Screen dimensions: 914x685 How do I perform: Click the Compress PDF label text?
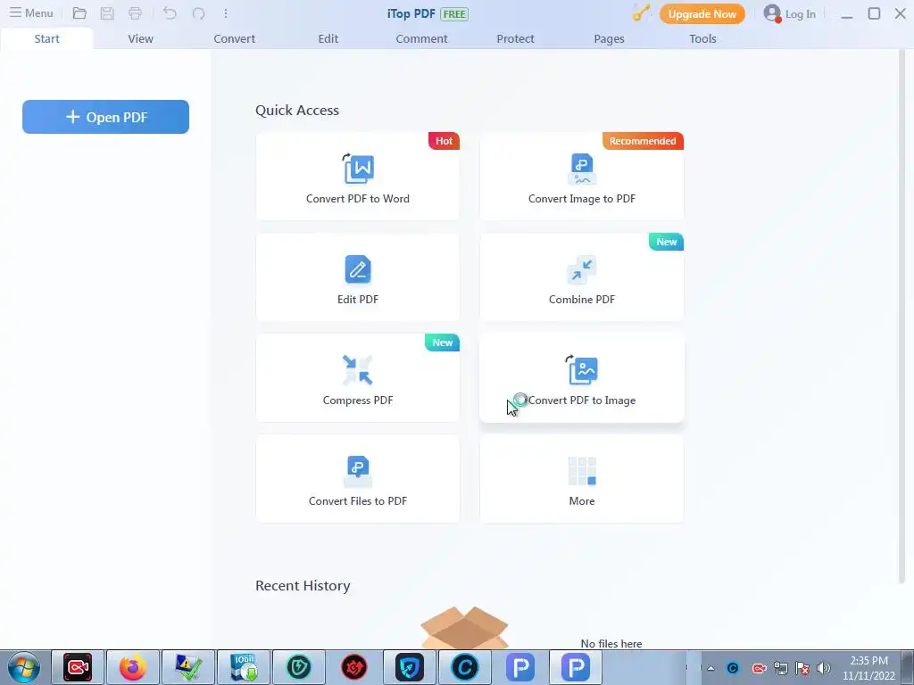358,400
